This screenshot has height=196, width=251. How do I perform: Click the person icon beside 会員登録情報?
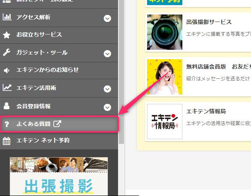(x=7, y=106)
